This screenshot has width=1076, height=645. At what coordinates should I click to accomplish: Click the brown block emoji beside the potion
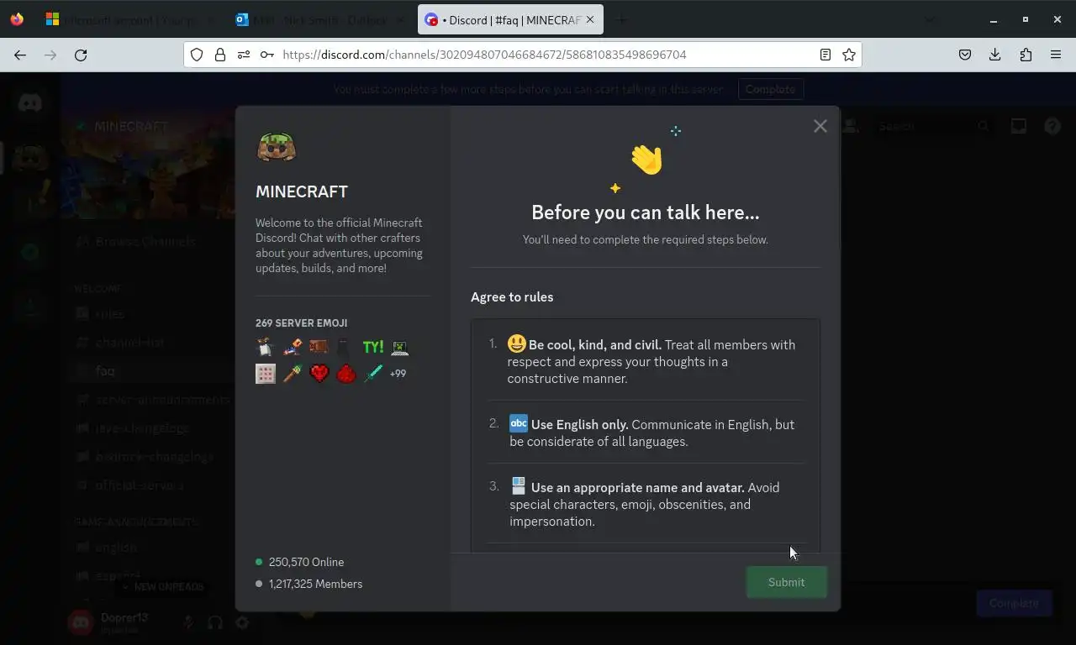pos(319,347)
